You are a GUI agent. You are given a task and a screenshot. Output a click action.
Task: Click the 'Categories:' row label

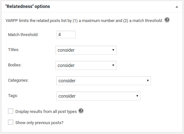pyautogui.click(x=18, y=80)
